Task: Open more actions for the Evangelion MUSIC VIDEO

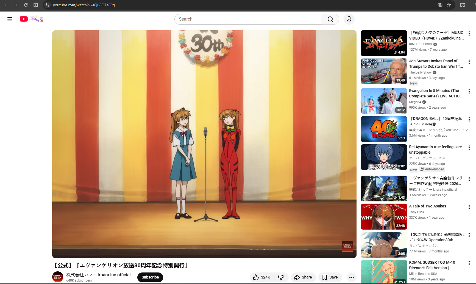Action: [469, 33]
